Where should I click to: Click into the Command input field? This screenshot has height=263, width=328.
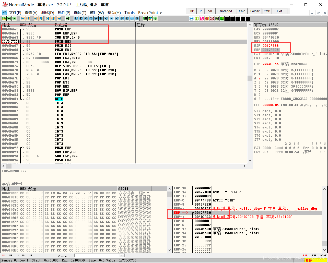(97, 256)
